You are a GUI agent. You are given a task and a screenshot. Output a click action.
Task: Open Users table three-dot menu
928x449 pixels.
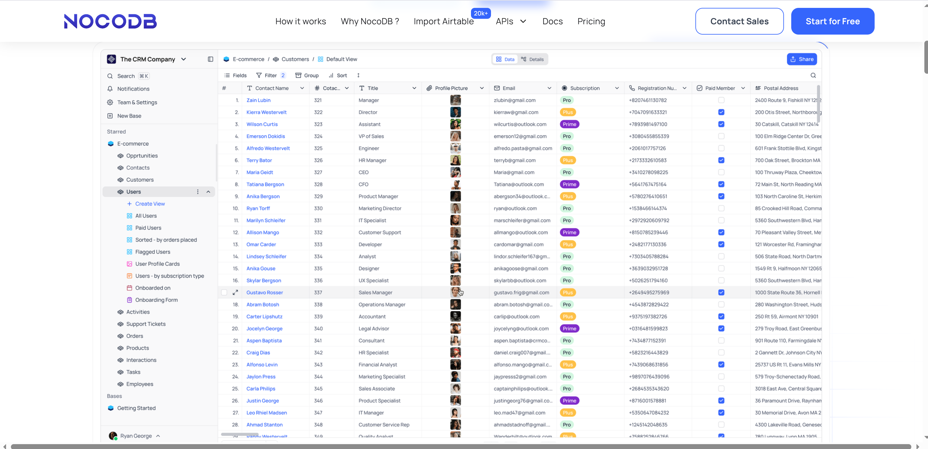(197, 192)
